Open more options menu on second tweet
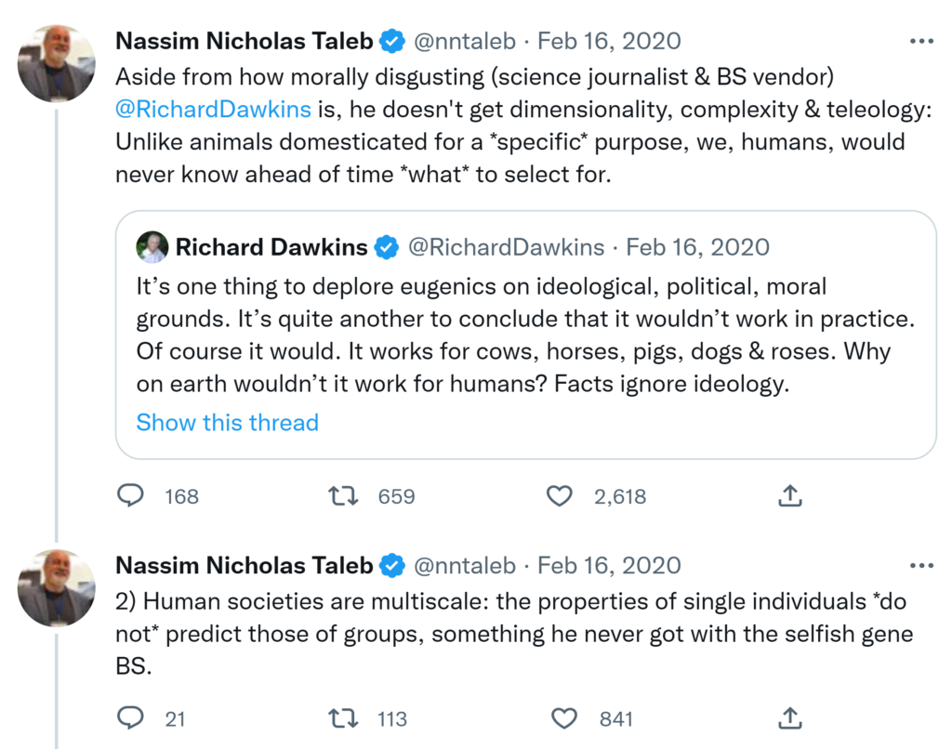The image size is (952, 749). pos(920,566)
